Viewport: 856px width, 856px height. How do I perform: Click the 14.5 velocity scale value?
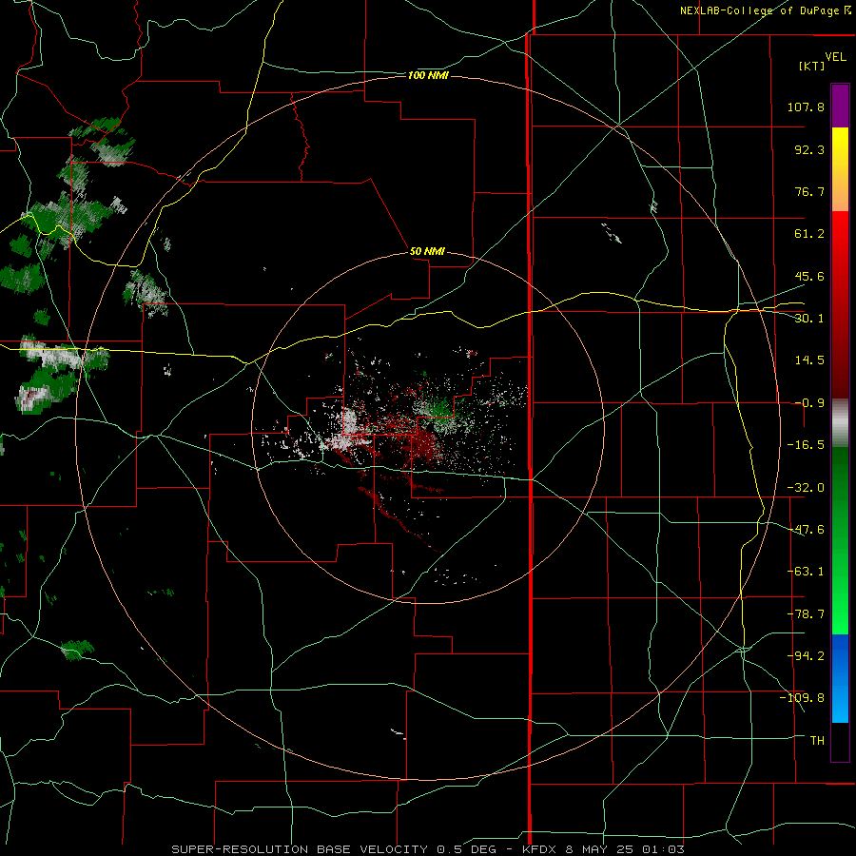click(x=809, y=360)
